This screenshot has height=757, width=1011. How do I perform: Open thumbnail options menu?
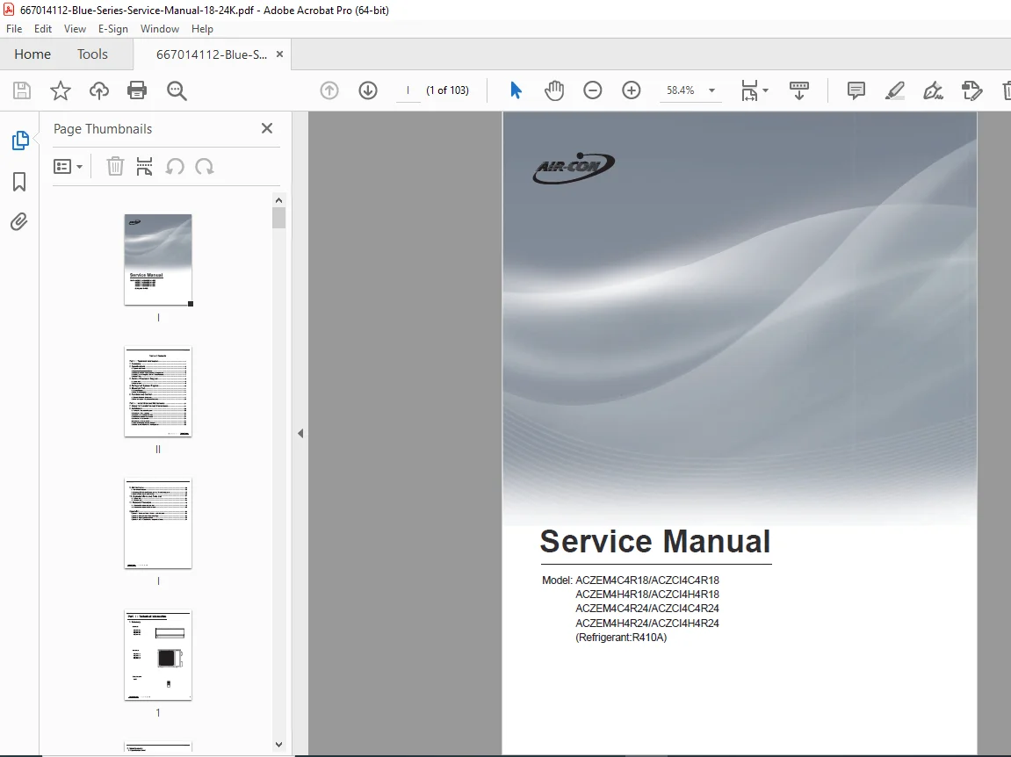68,167
